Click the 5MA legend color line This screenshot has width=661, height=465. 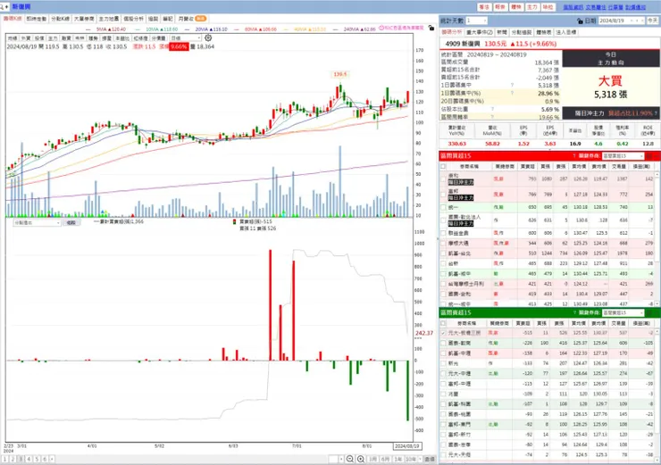(x=88, y=29)
